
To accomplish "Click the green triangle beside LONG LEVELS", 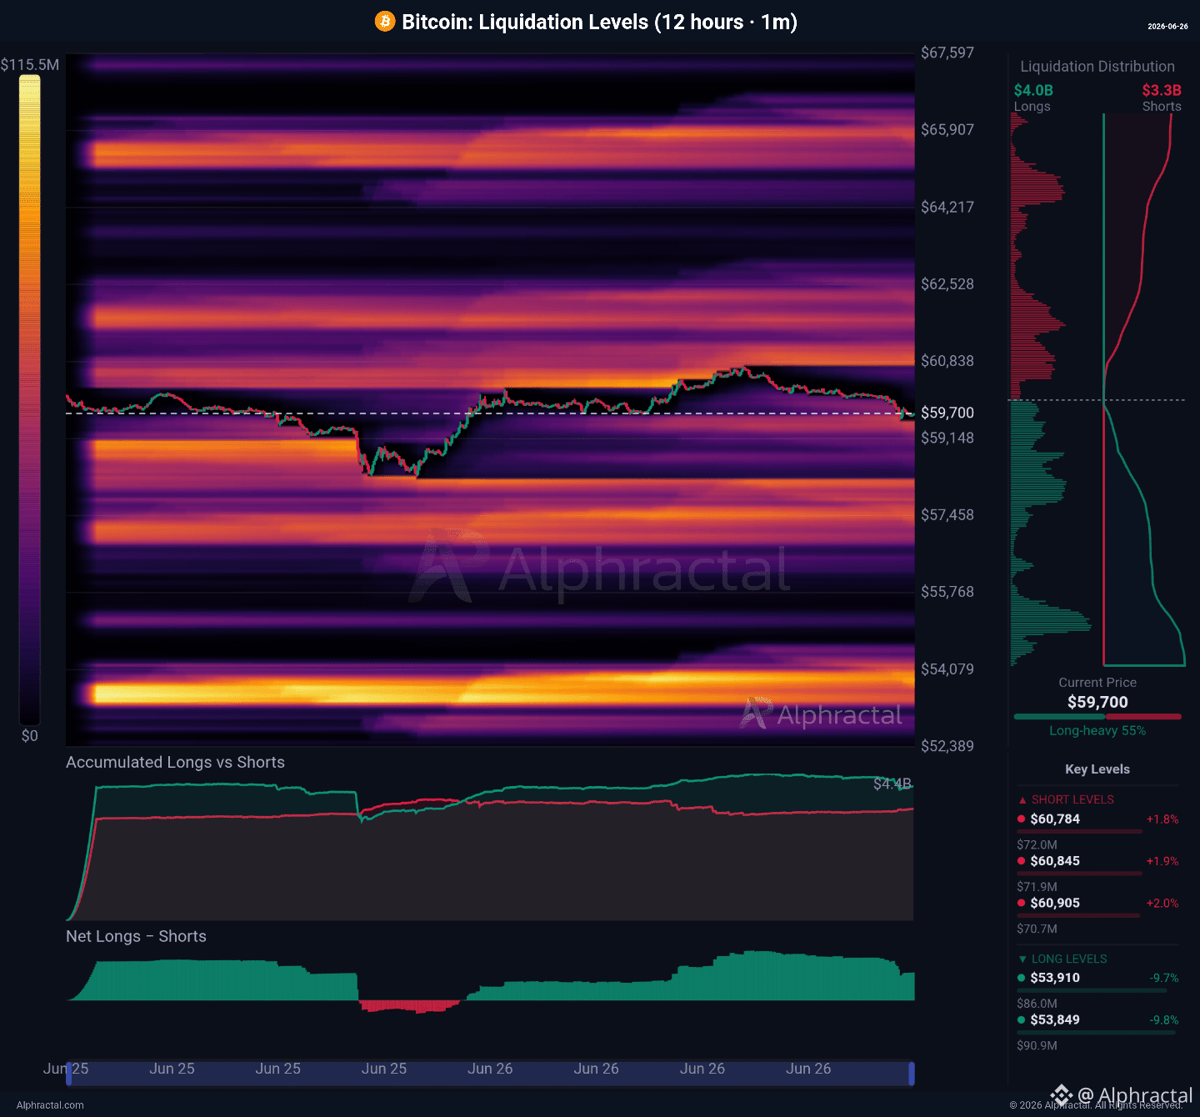I will [1022, 959].
